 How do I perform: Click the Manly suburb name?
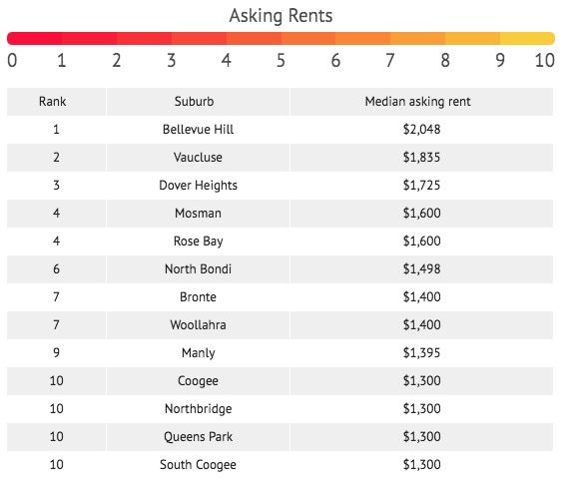[198, 353]
